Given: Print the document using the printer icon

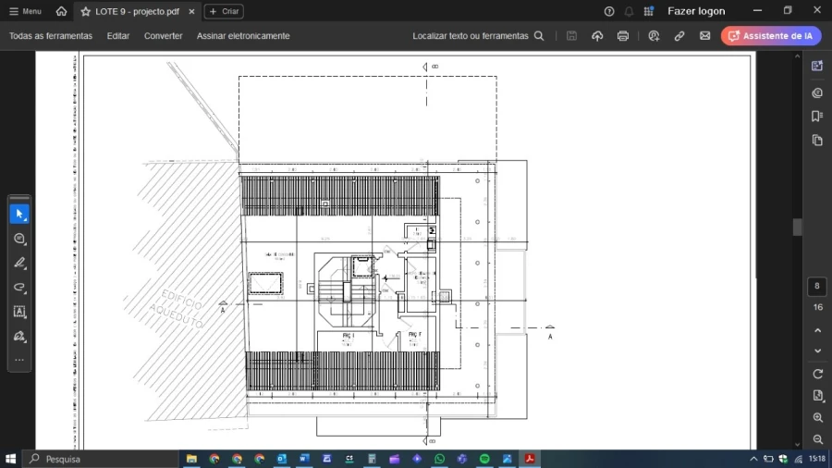Looking at the screenshot, I should point(623,36).
